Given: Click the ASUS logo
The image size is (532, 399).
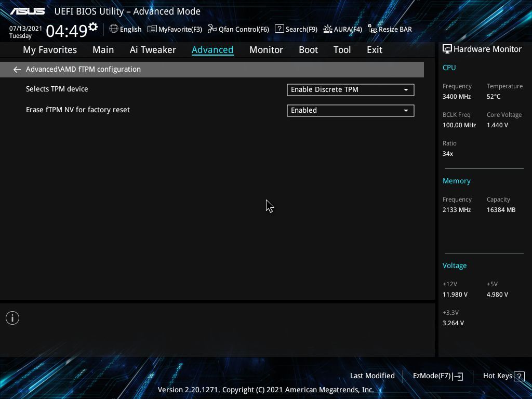Looking at the screenshot, I should point(27,11).
